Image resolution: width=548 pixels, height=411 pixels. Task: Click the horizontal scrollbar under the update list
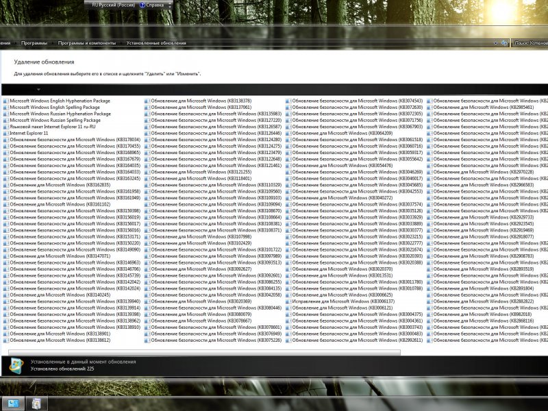tap(204, 352)
